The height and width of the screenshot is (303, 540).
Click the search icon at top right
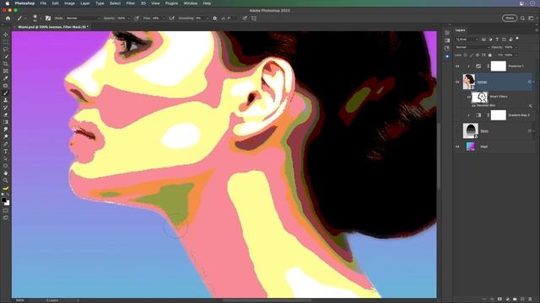522,19
